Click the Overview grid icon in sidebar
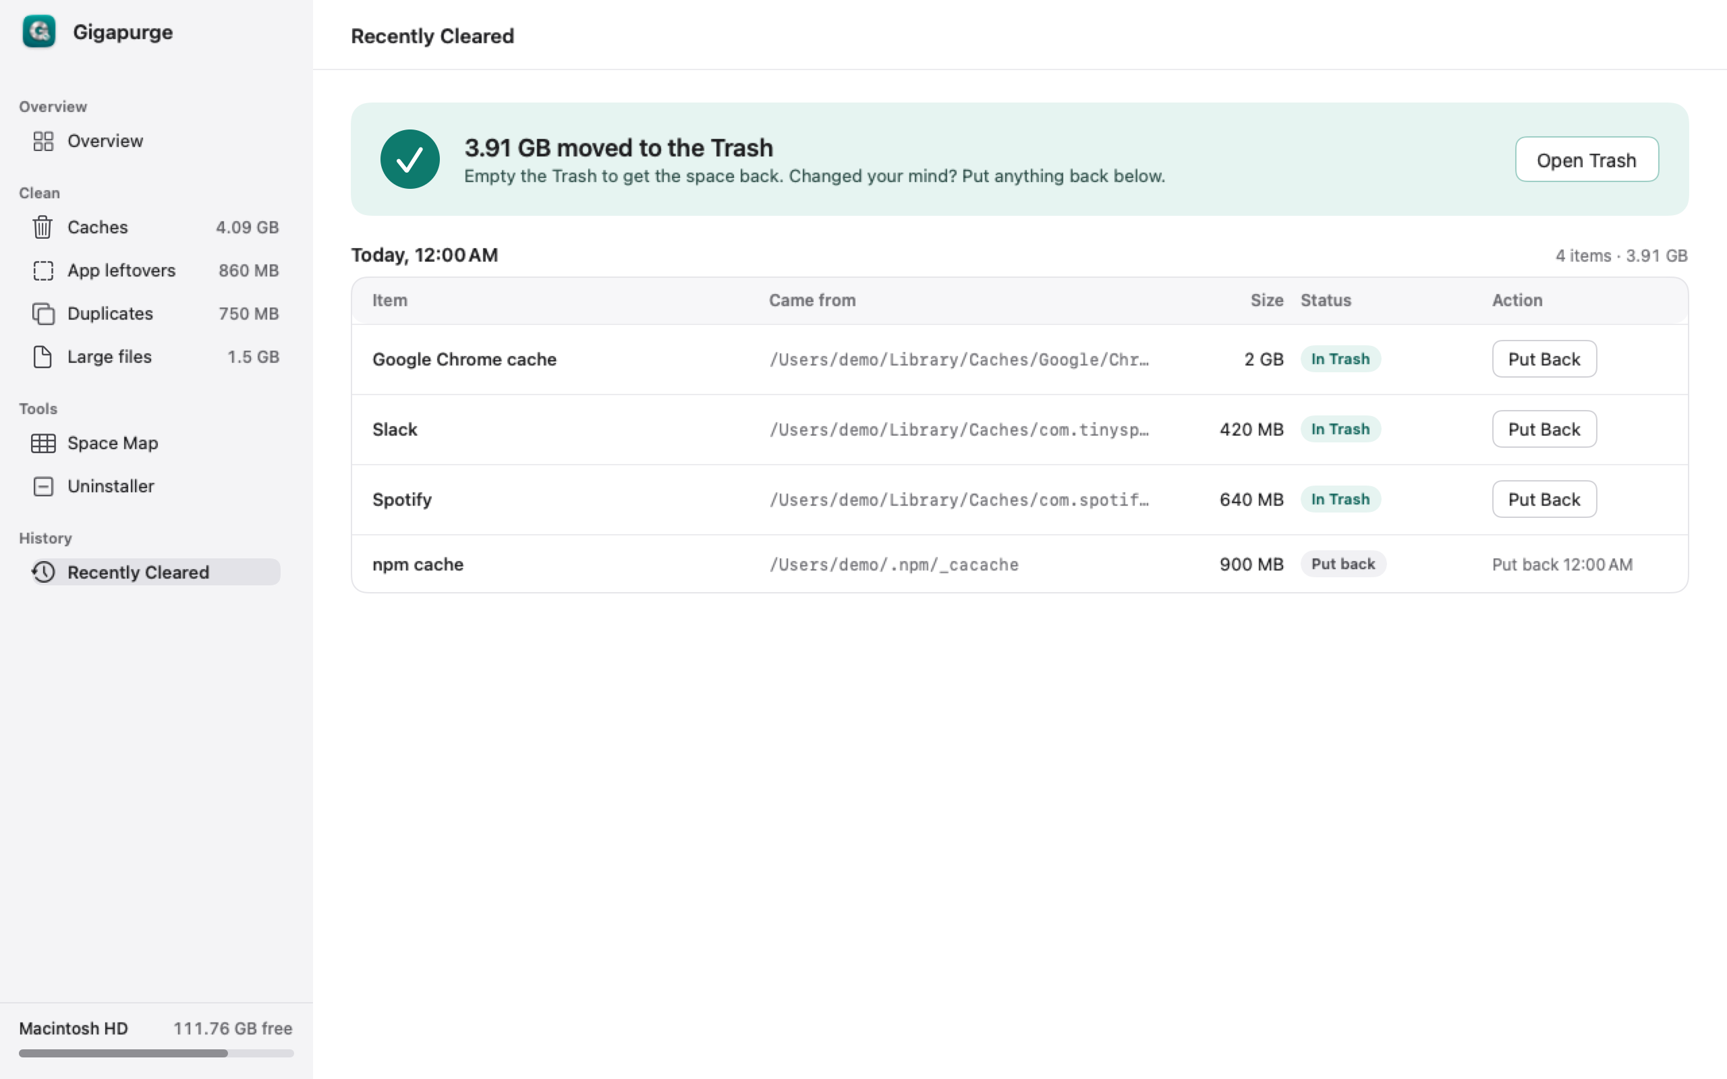This screenshot has height=1079, width=1727. click(x=44, y=142)
